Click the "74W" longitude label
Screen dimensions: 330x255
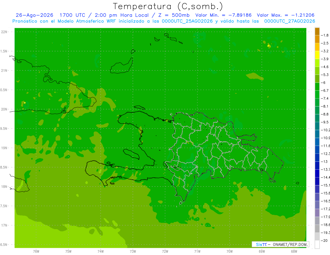(x=101, y=251)
